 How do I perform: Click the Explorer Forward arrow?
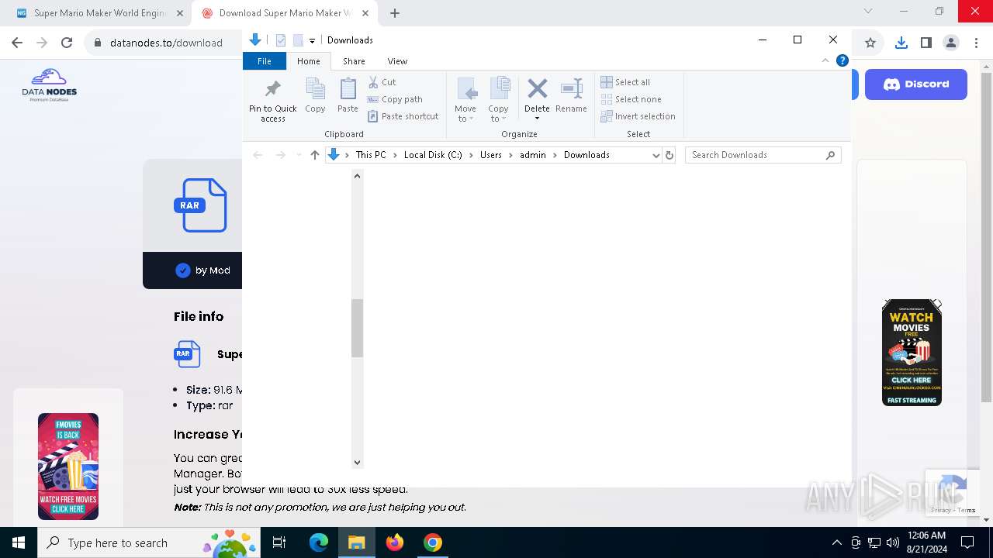click(281, 155)
